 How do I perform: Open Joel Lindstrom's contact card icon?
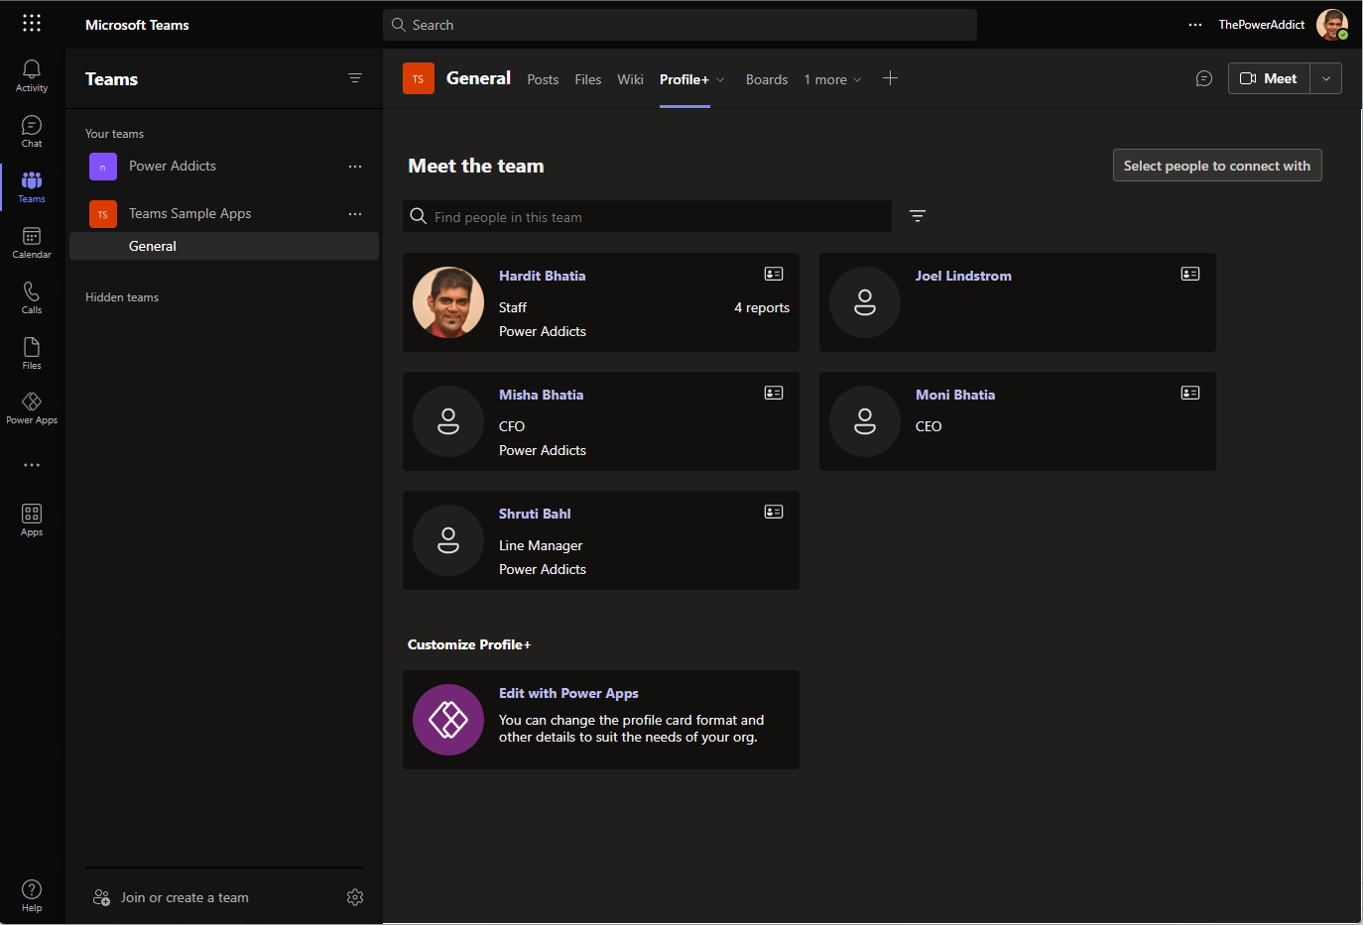point(1190,274)
